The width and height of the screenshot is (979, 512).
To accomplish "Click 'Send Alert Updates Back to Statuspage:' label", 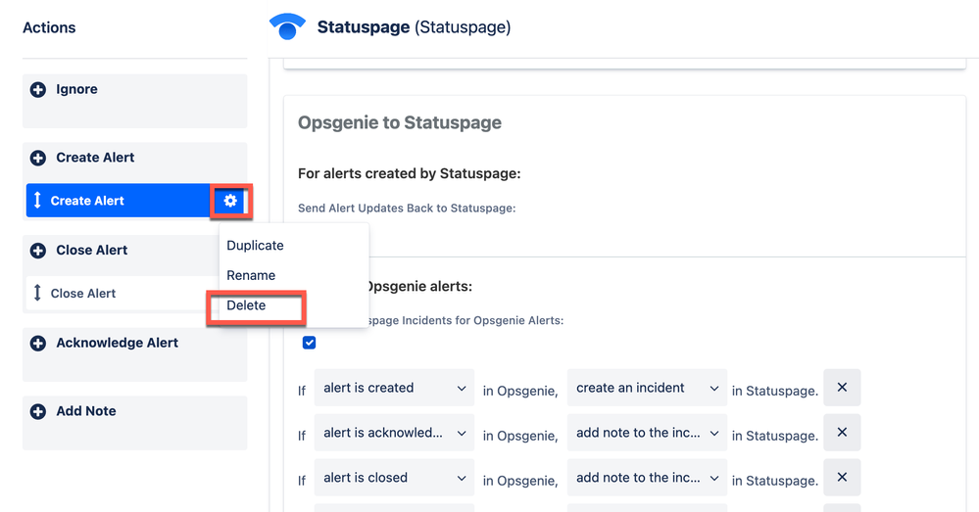I will click(x=407, y=209).
